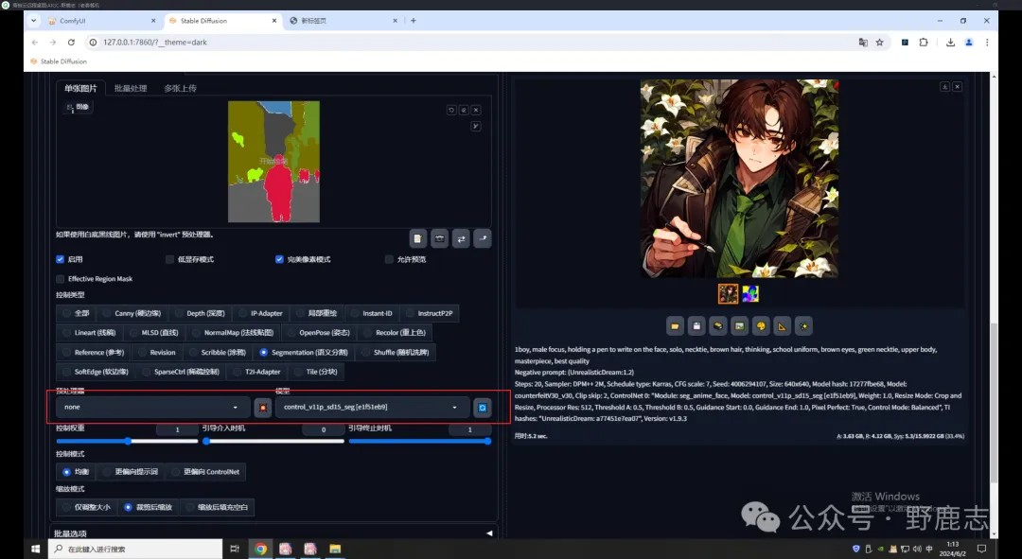This screenshot has height=559, width=1022.
Task: Check the Effective Region Mask box
Action: pyautogui.click(x=60, y=279)
